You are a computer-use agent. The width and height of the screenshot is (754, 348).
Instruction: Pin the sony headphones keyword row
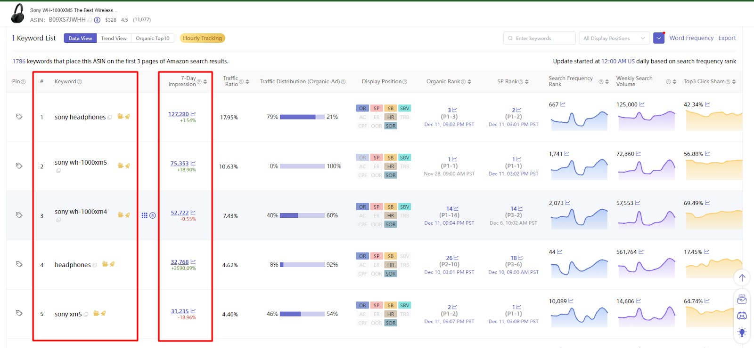pyautogui.click(x=19, y=117)
